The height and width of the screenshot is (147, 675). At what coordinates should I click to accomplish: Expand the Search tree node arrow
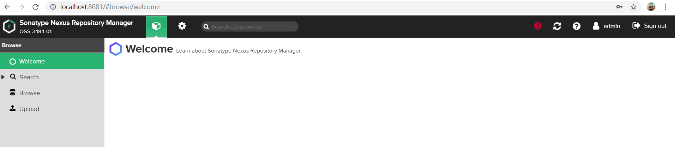point(3,77)
